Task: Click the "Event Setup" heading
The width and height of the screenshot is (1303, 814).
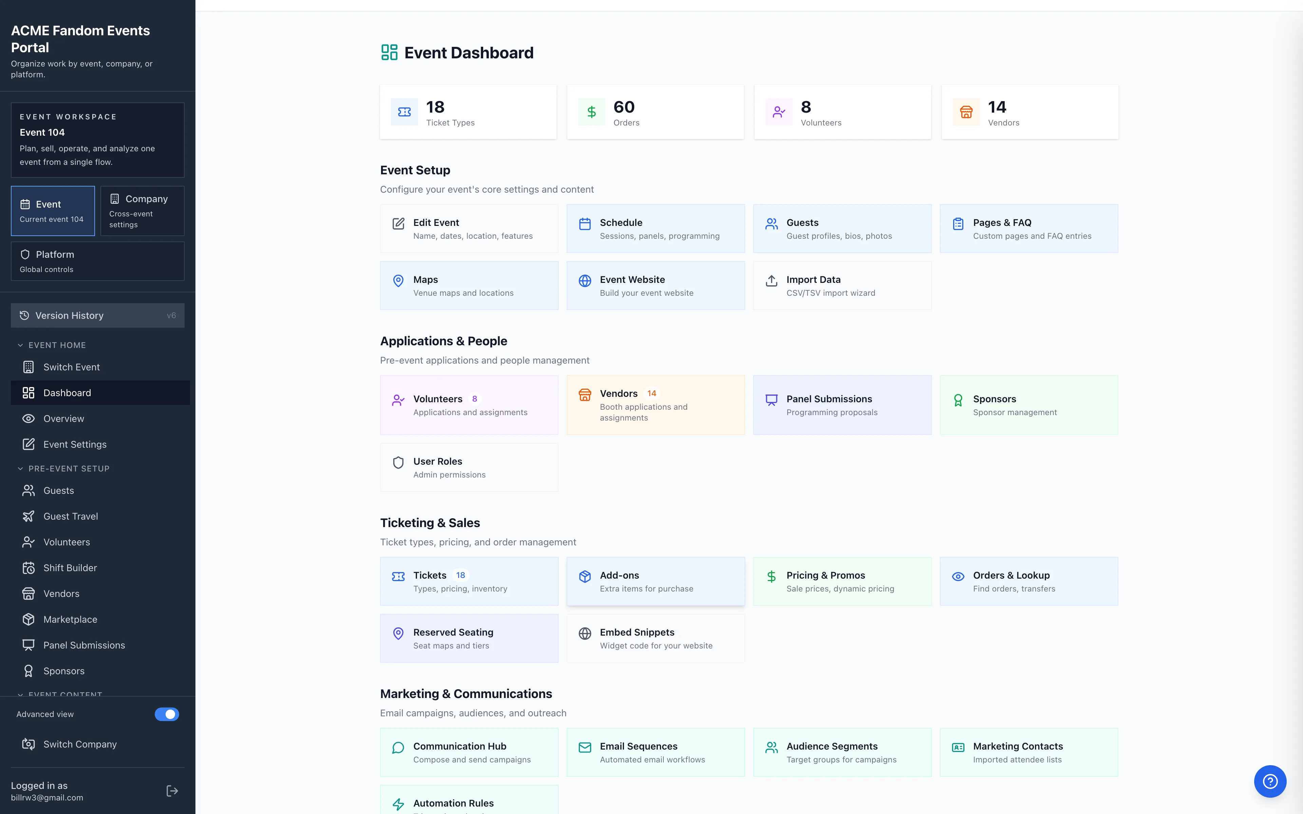Action: click(x=415, y=170)
